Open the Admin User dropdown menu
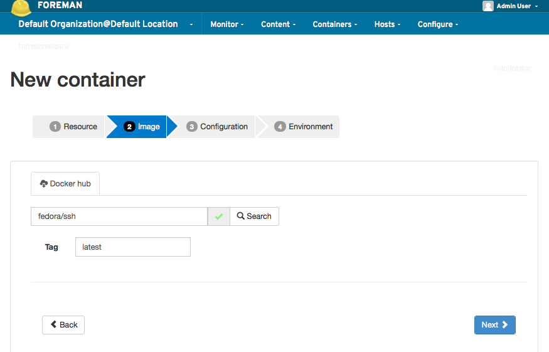Screen dimensions: 549x352 pyautogui.click(x=511, y=6)
